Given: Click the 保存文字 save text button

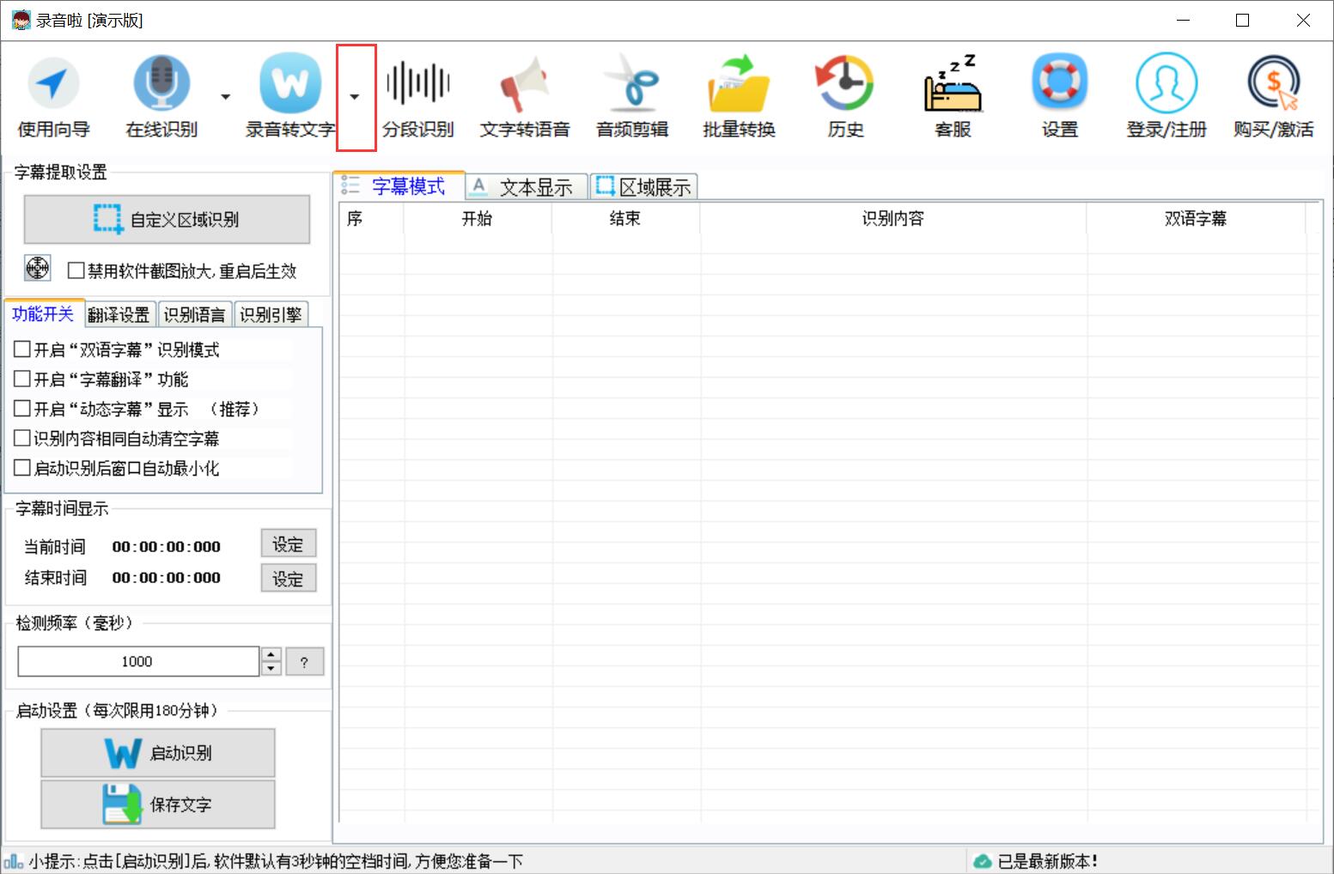Looking at the screenshot, I should click(x=156, y=804).
